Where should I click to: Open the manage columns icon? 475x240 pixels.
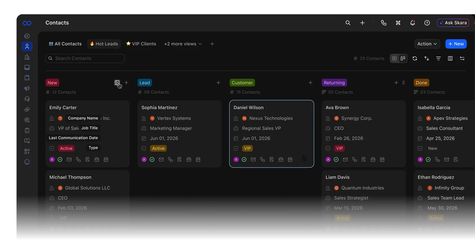(450, 58)
